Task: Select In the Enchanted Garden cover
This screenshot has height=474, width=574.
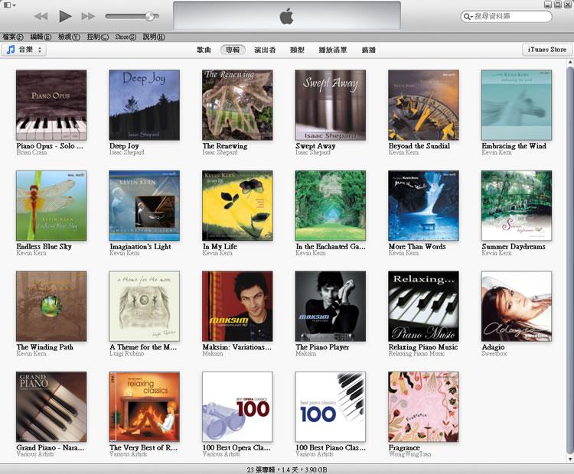Action: [x=331, y=206]
